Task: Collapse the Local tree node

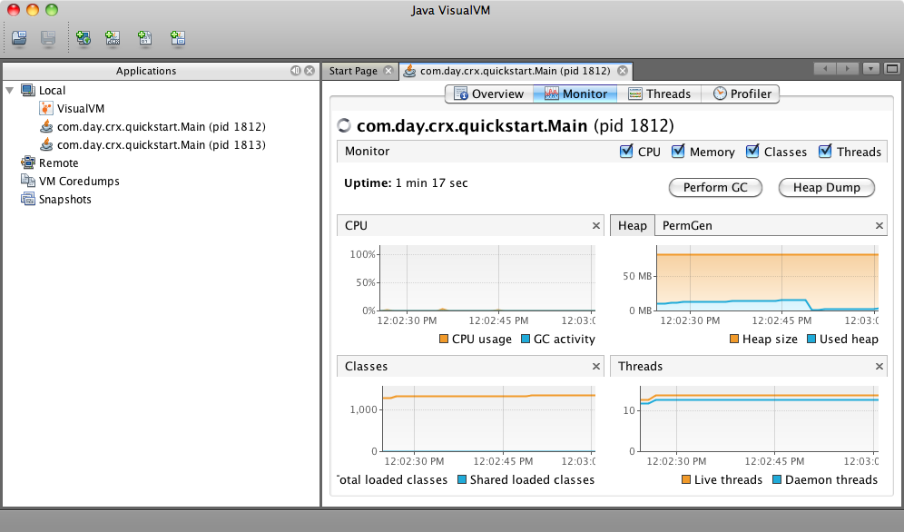Action: [x=10, y=91]
